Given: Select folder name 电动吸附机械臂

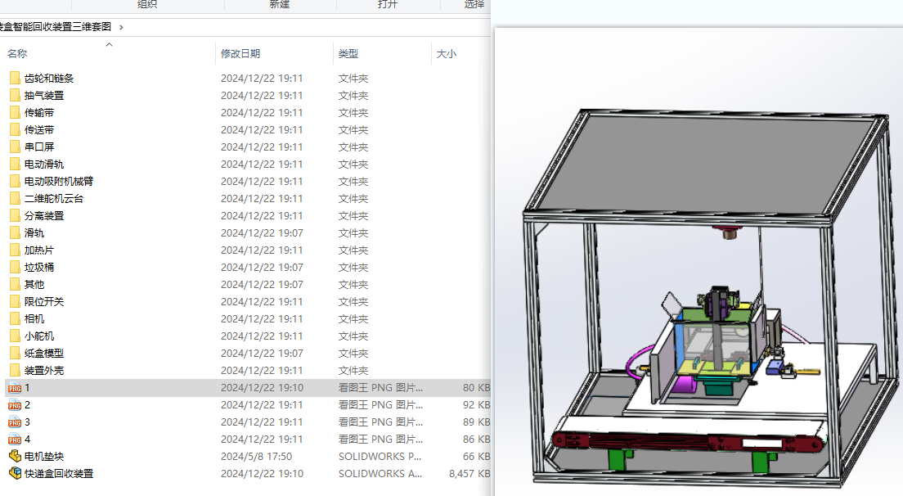Looking at the screenshot, I should 59,182.
